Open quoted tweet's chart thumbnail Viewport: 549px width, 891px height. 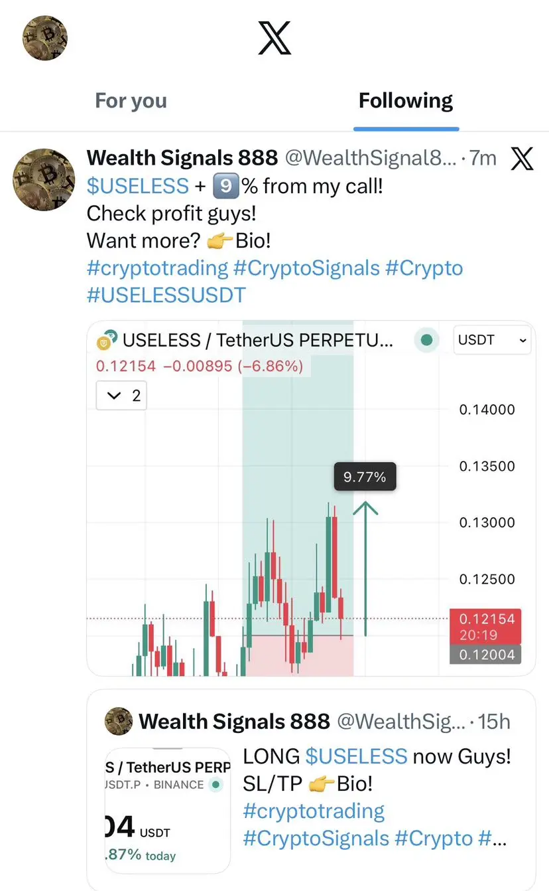click(168, 810)
